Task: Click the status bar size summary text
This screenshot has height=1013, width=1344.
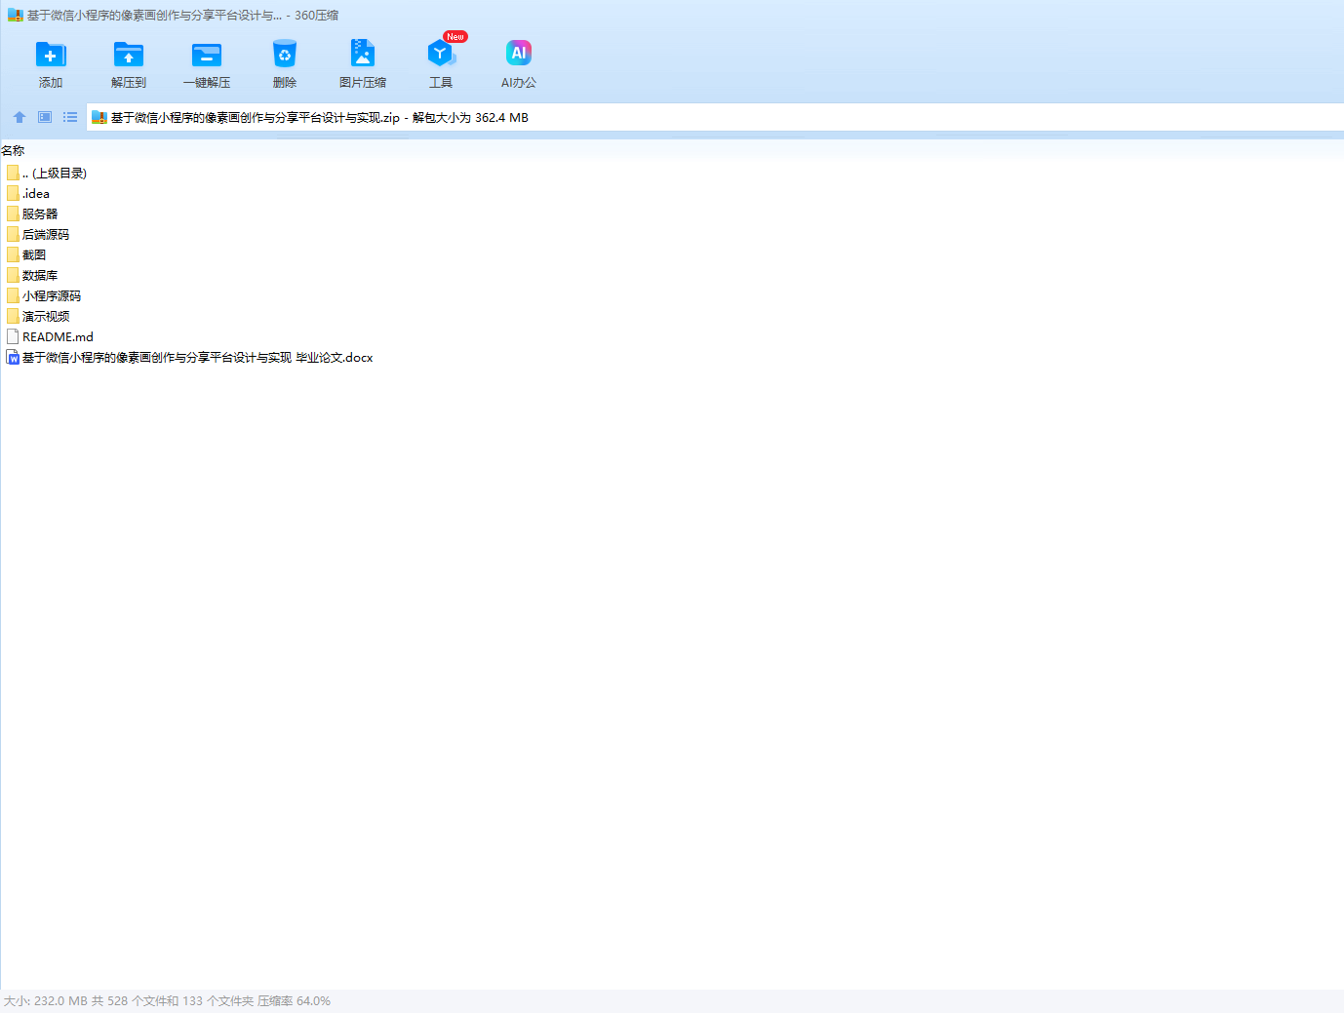Action: 167,1001
